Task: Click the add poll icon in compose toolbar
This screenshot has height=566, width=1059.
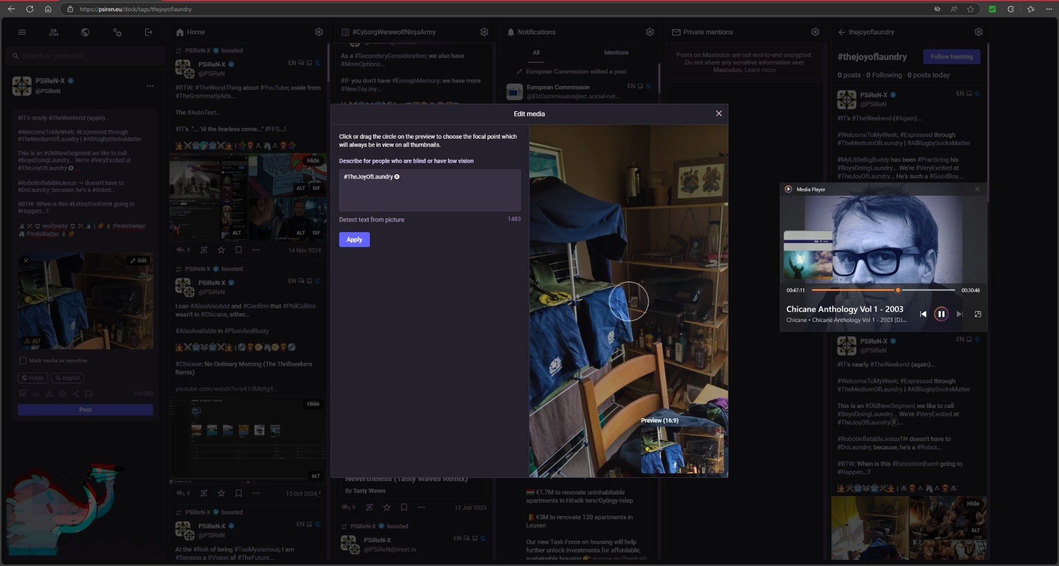Action: (x=36, y=393)
